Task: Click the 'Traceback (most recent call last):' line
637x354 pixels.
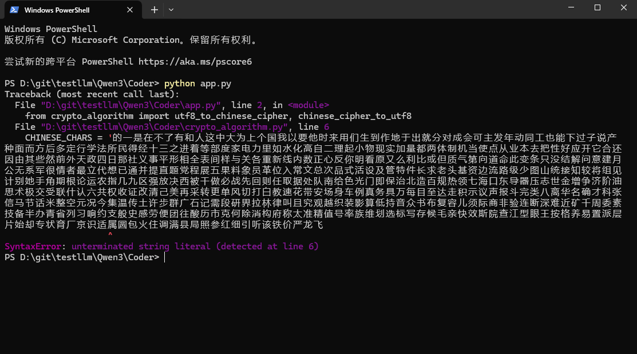Action: (92, 94)
